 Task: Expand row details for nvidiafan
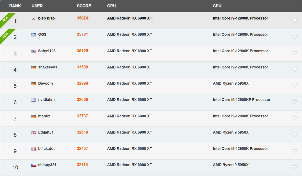click(295, 102)
